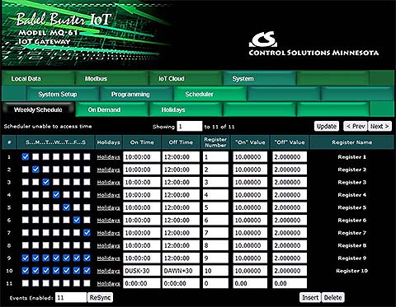
Task: Click the Register Name column header
Action: 352,142
